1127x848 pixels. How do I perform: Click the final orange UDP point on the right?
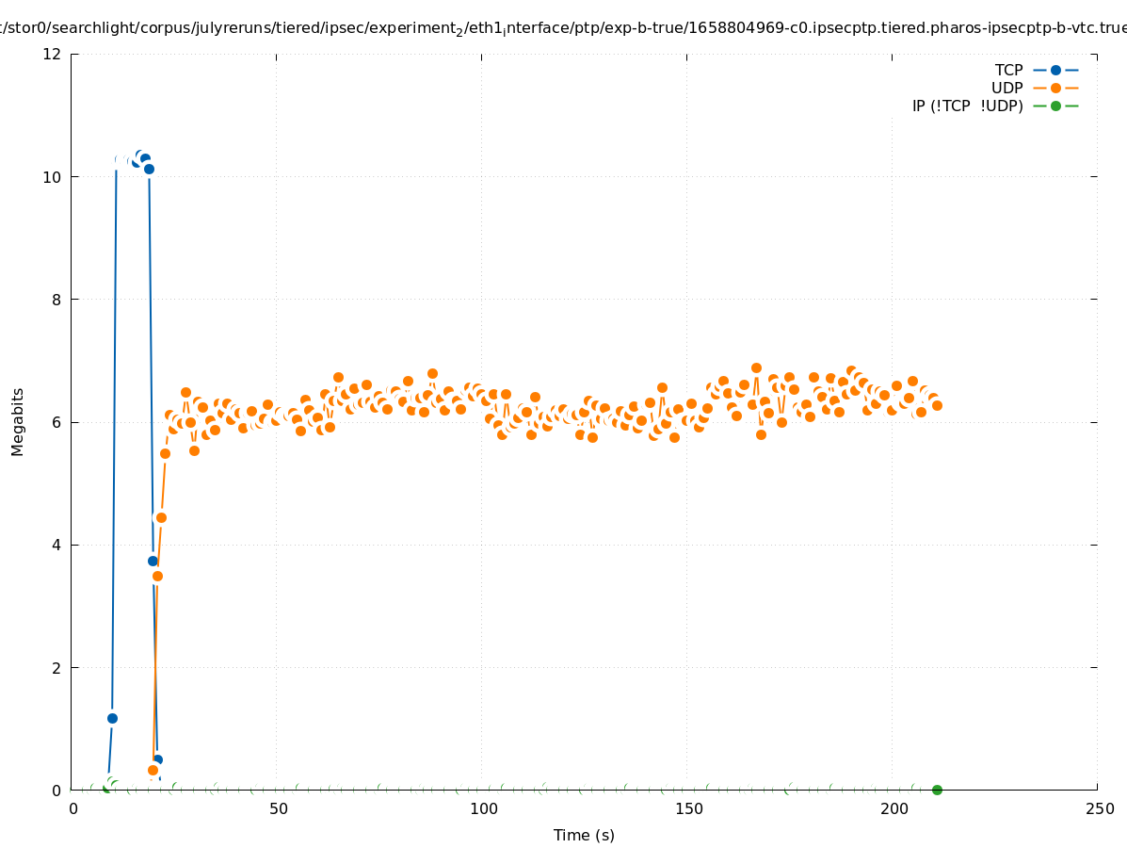937,405
